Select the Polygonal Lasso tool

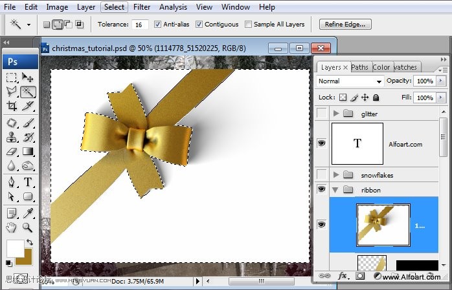(x=12, y=92)
